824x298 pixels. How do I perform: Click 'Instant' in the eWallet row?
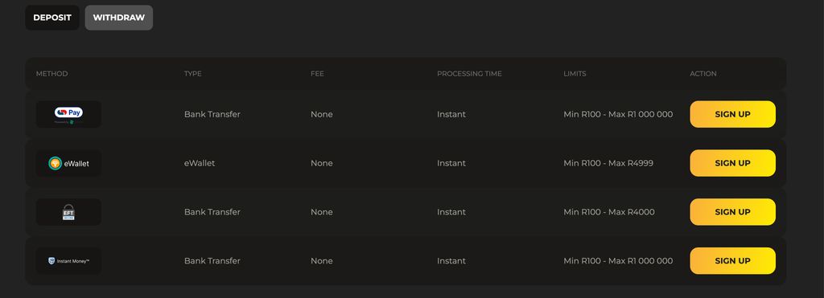coord(451,163)
